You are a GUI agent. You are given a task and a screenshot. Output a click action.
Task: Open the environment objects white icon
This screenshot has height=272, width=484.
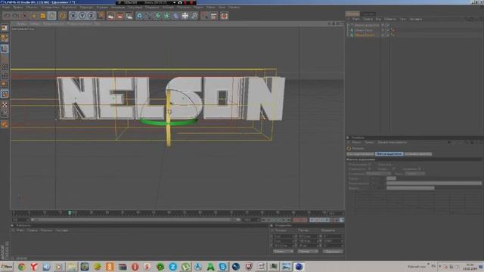coord(185,15)
